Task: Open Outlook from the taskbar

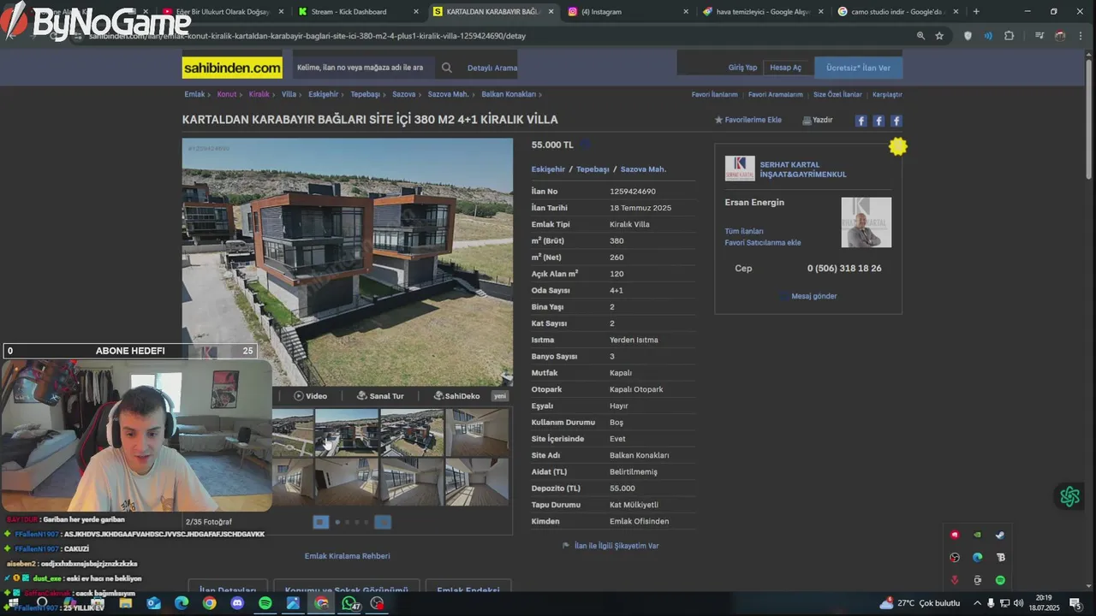Action: pyautogui.click(x=153, y=603)
